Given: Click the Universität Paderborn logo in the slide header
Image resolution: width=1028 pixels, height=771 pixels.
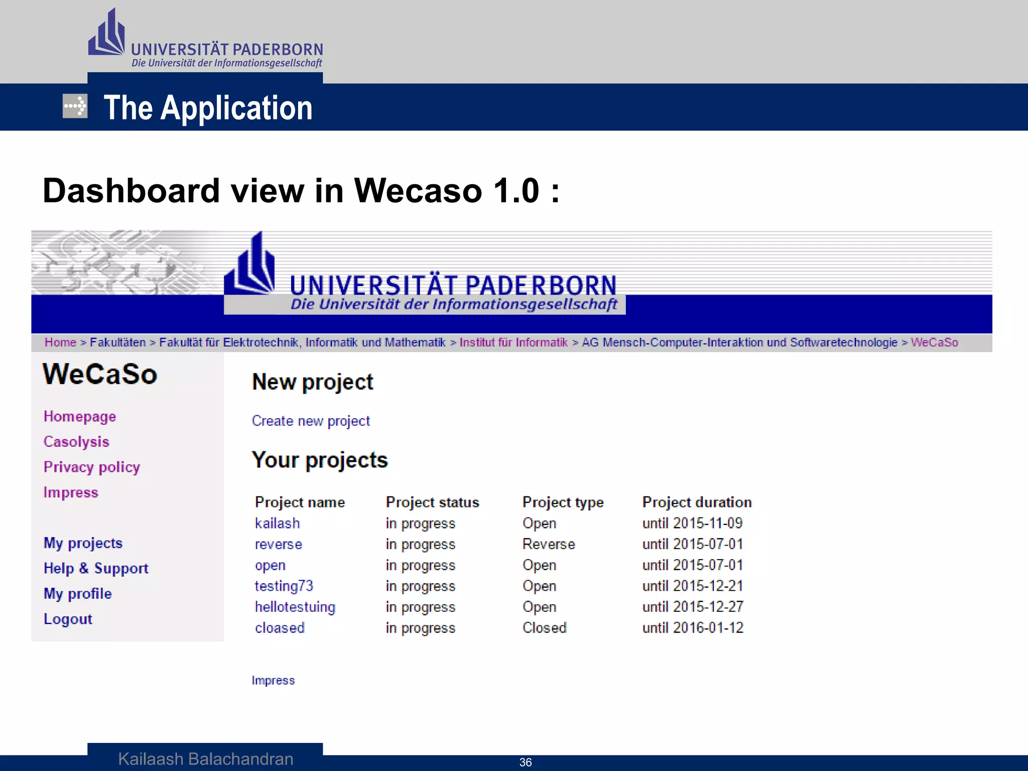Looking at the screenshot, I should click(x=205, y=39).
